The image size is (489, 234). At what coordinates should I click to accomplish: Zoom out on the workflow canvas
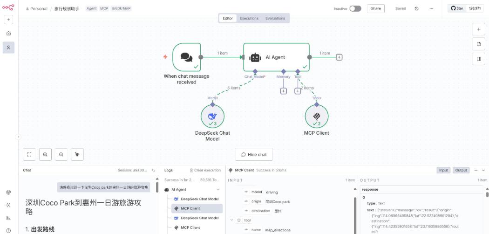(61, 154)
